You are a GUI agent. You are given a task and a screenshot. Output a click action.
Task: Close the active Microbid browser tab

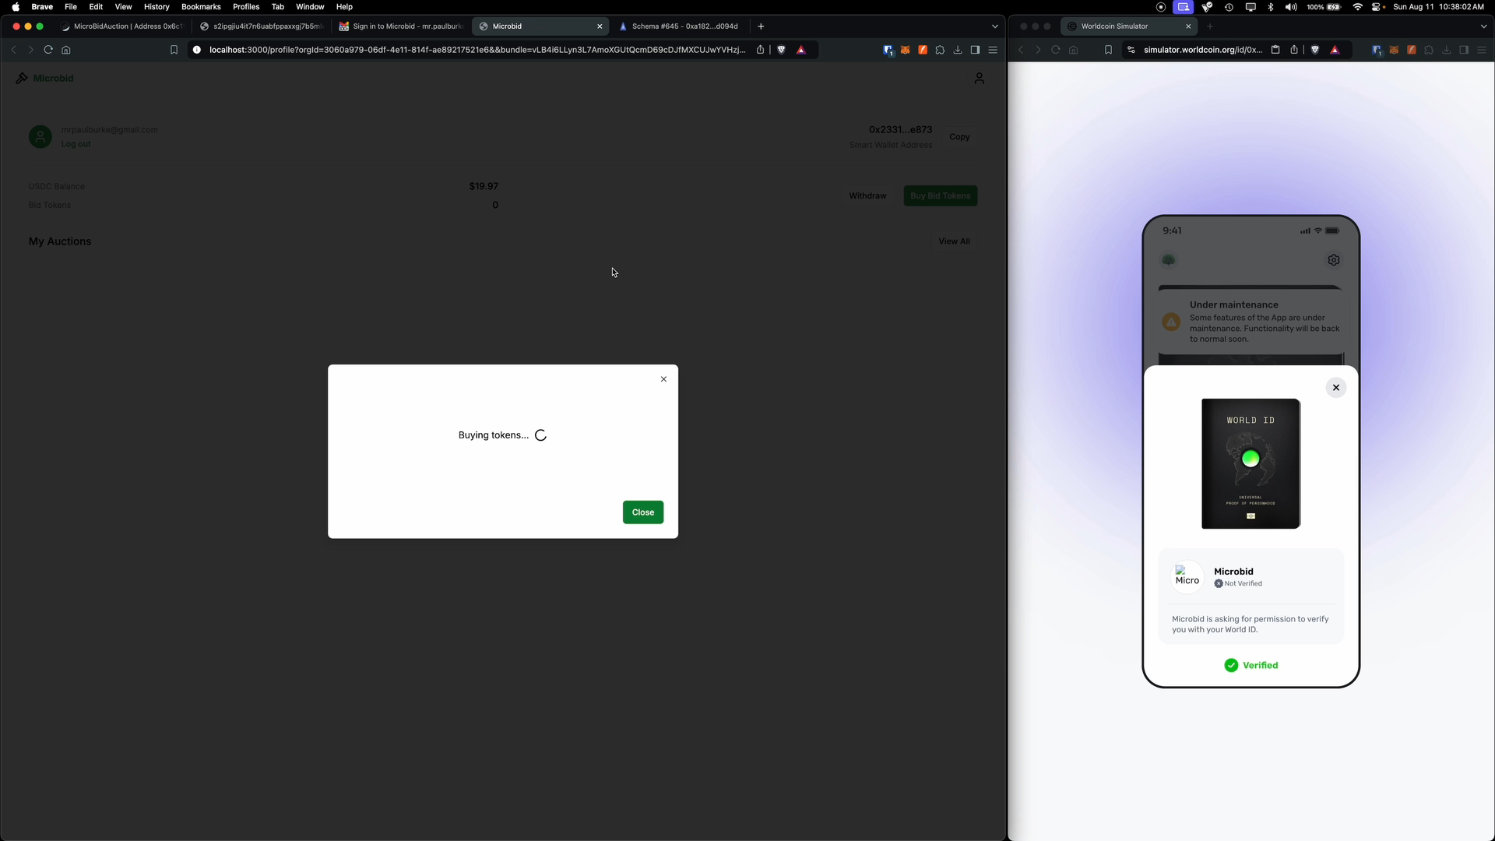tap(600, 26)
